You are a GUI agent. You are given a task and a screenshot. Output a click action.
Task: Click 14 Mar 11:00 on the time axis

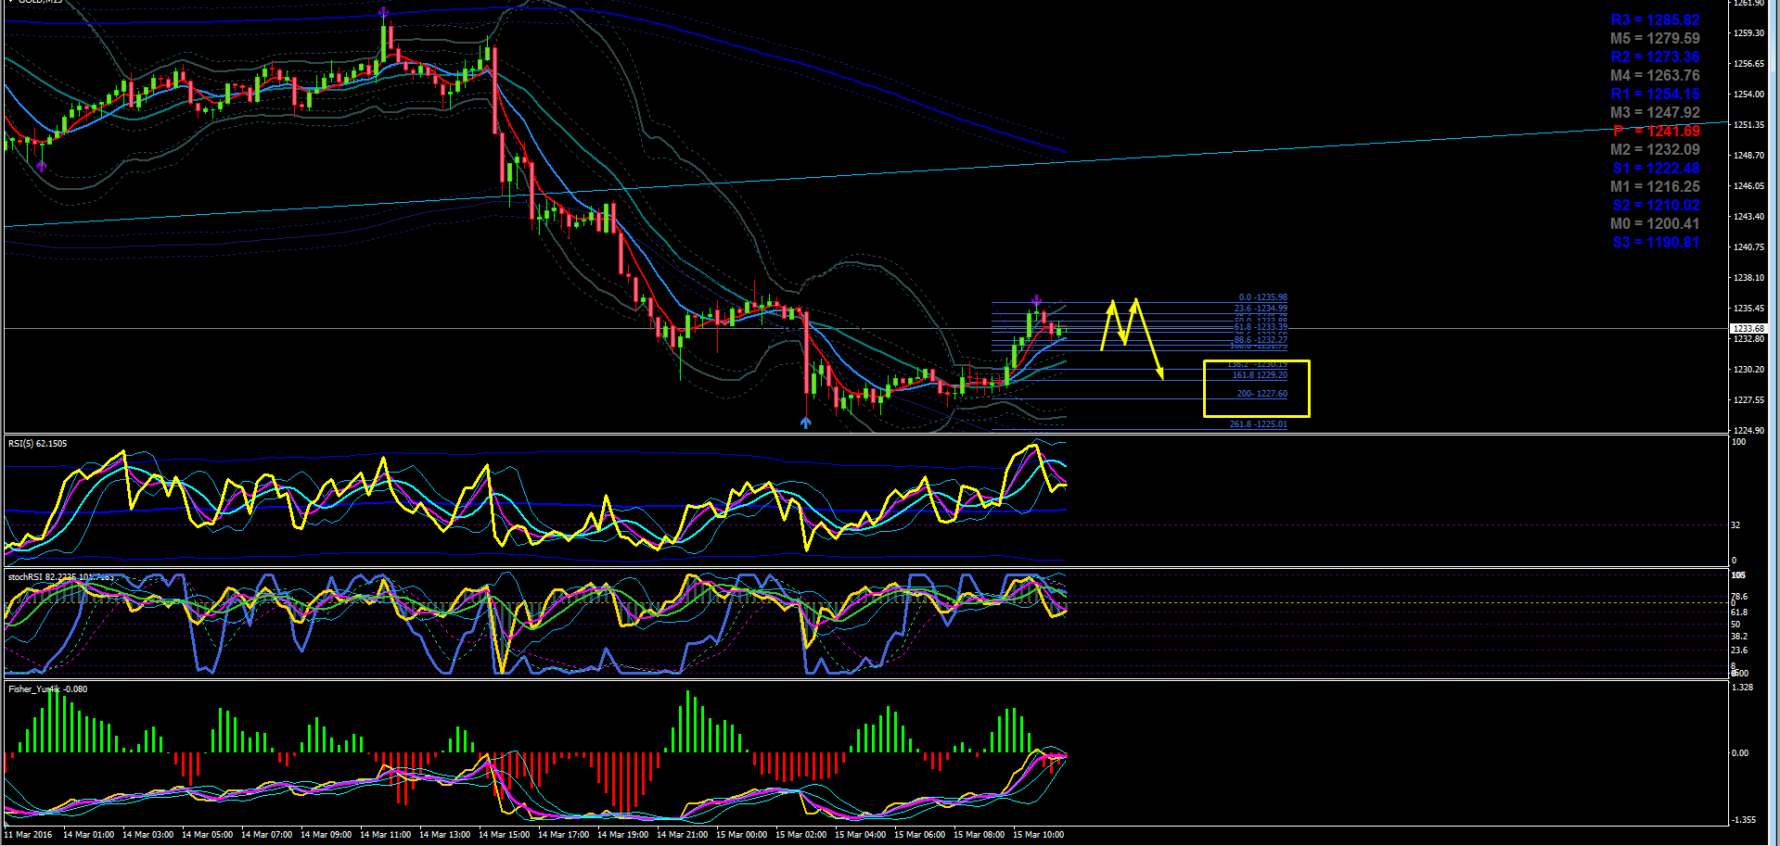[385, 835]
